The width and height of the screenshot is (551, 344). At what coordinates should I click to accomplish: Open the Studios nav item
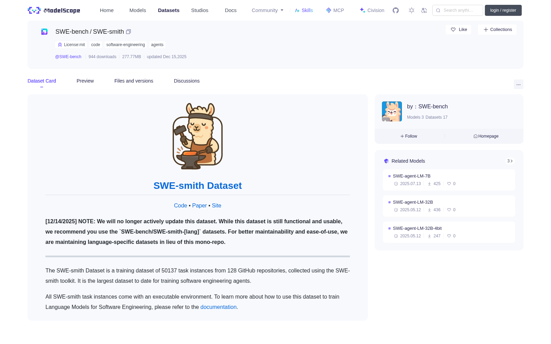tap(200, 10)
